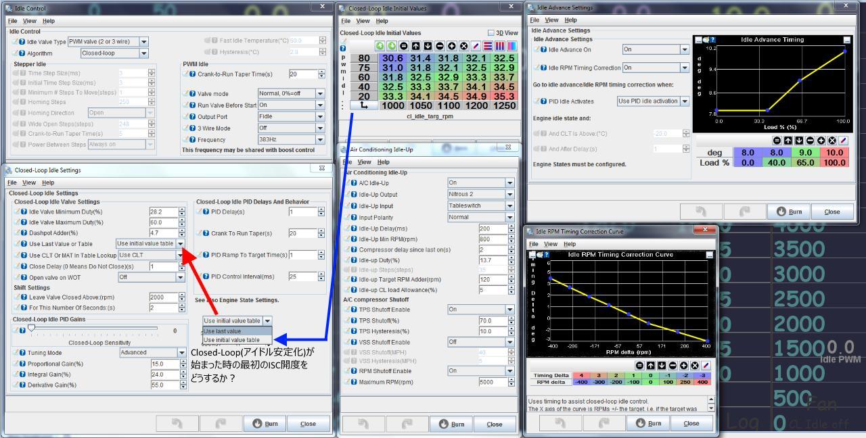Open the PID Idle Activates dropdown
The image size is (866, 438).
(685, 101)
